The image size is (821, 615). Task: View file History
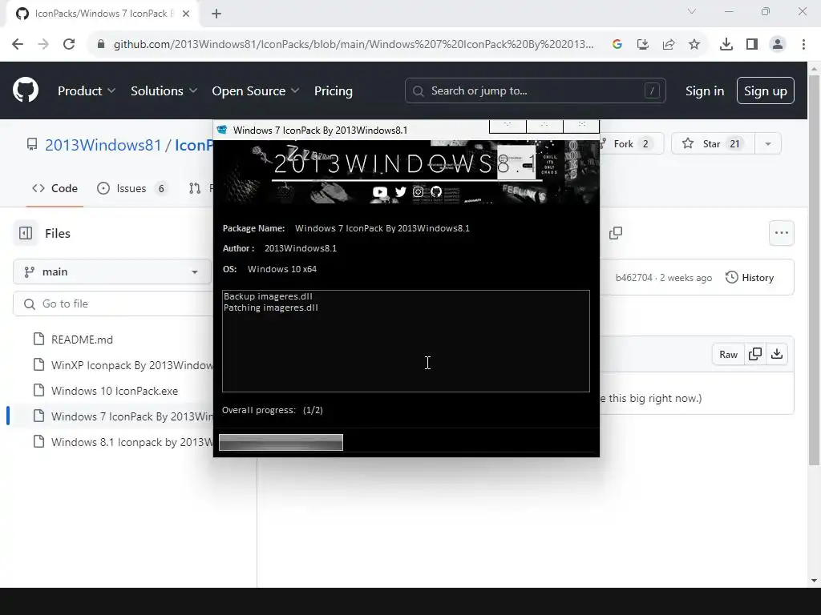pyautogui.click(x=750, y=278)
